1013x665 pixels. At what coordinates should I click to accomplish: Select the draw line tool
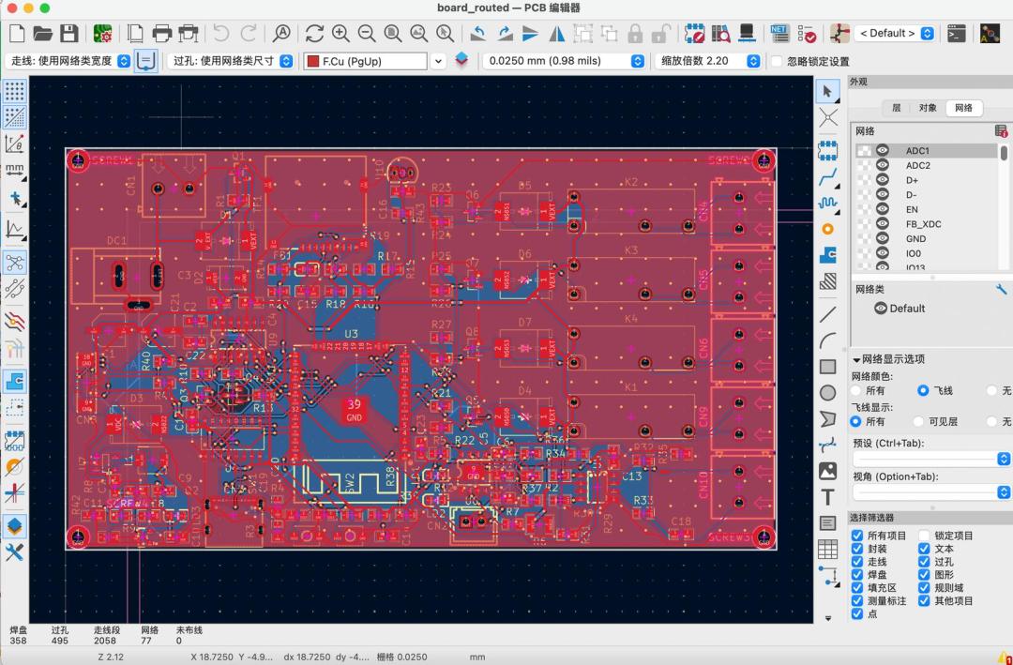[827, 314]
